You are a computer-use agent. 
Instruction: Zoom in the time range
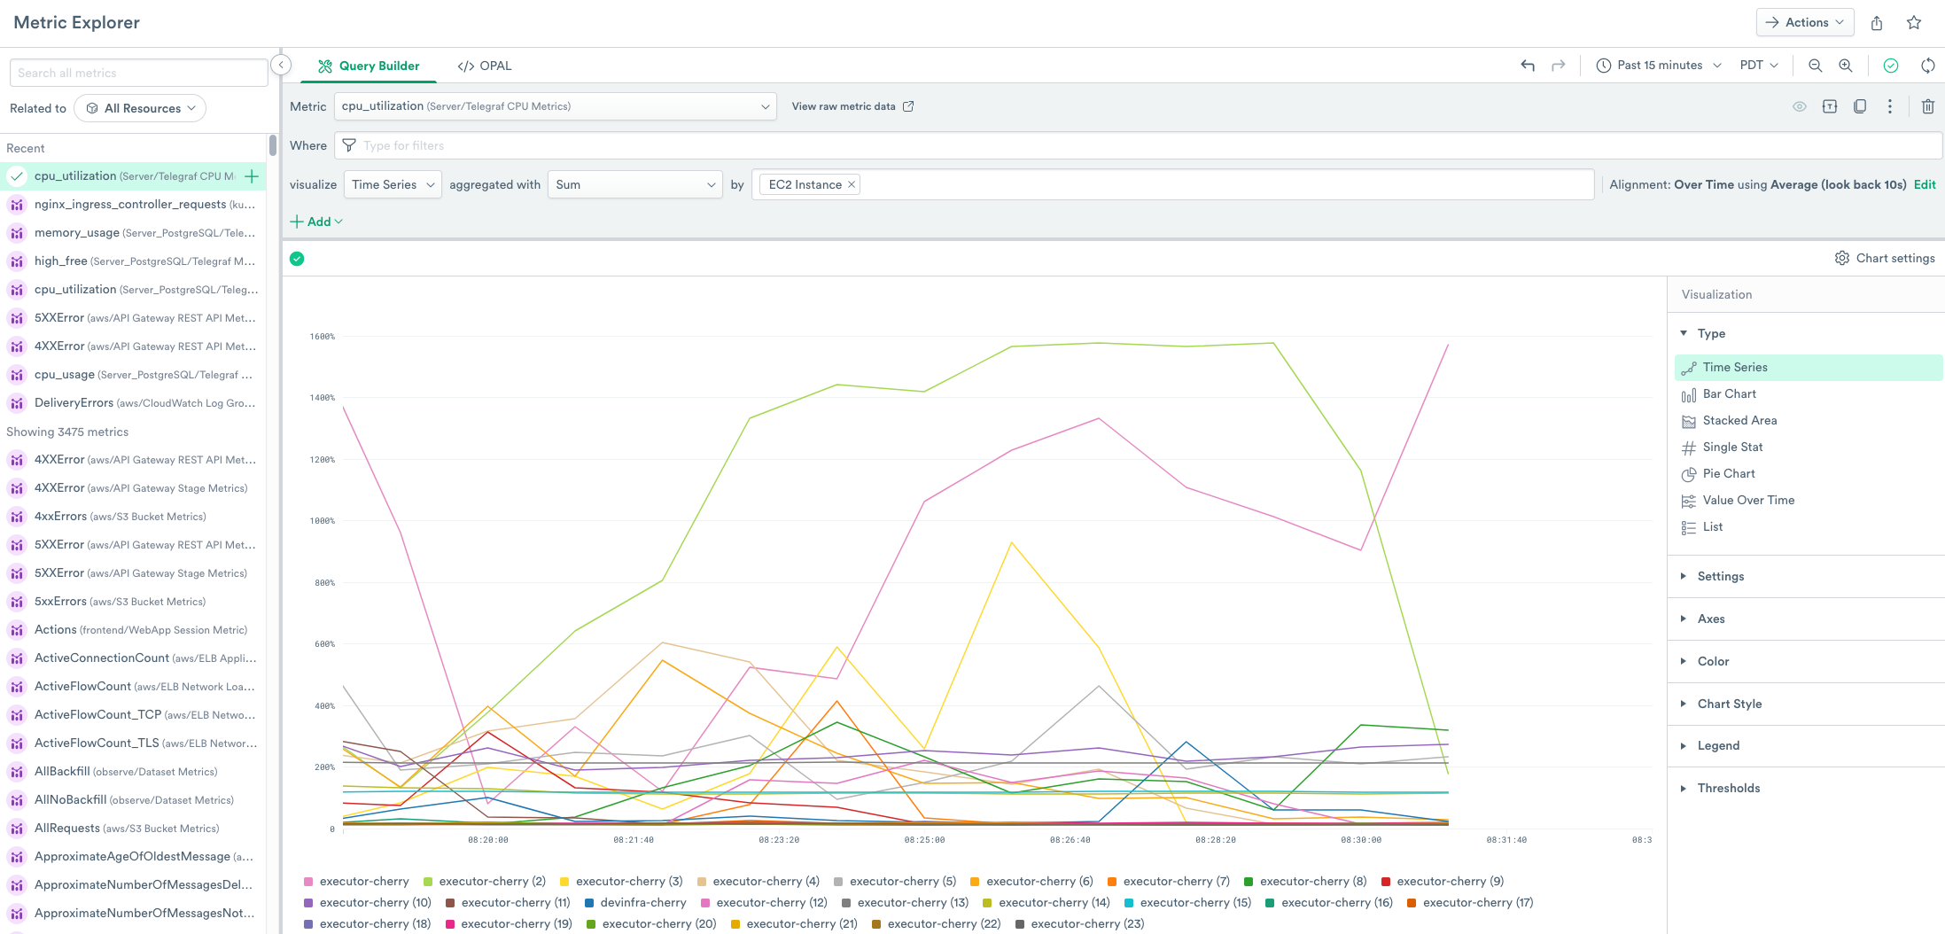1846,66
